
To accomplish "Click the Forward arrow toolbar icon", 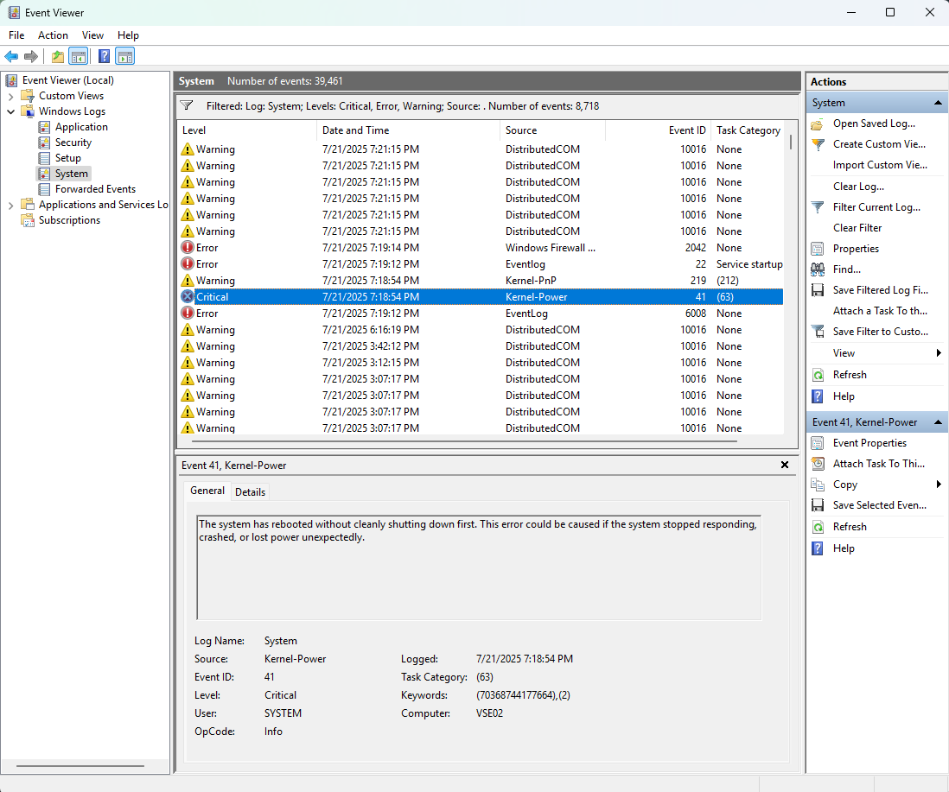I will pyautogui.click(x=31, y=57).
